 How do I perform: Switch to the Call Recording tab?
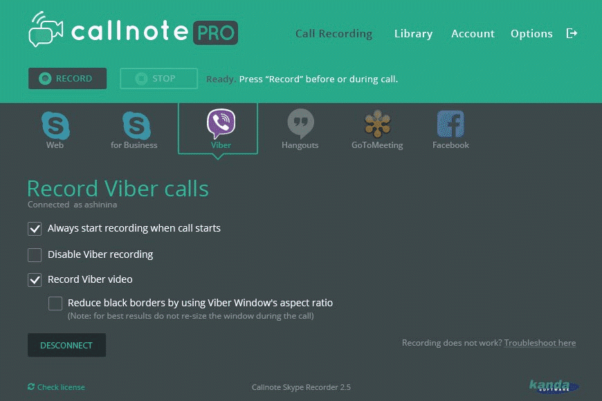(x=334, y=34)
